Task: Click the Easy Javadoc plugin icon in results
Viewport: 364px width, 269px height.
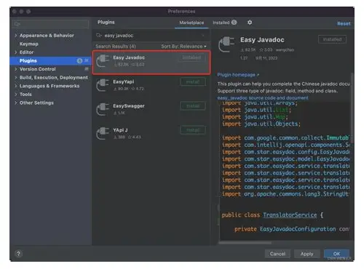Action: (x=103, y=61)
